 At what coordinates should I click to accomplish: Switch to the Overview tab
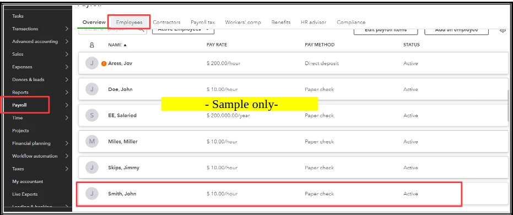94,22
